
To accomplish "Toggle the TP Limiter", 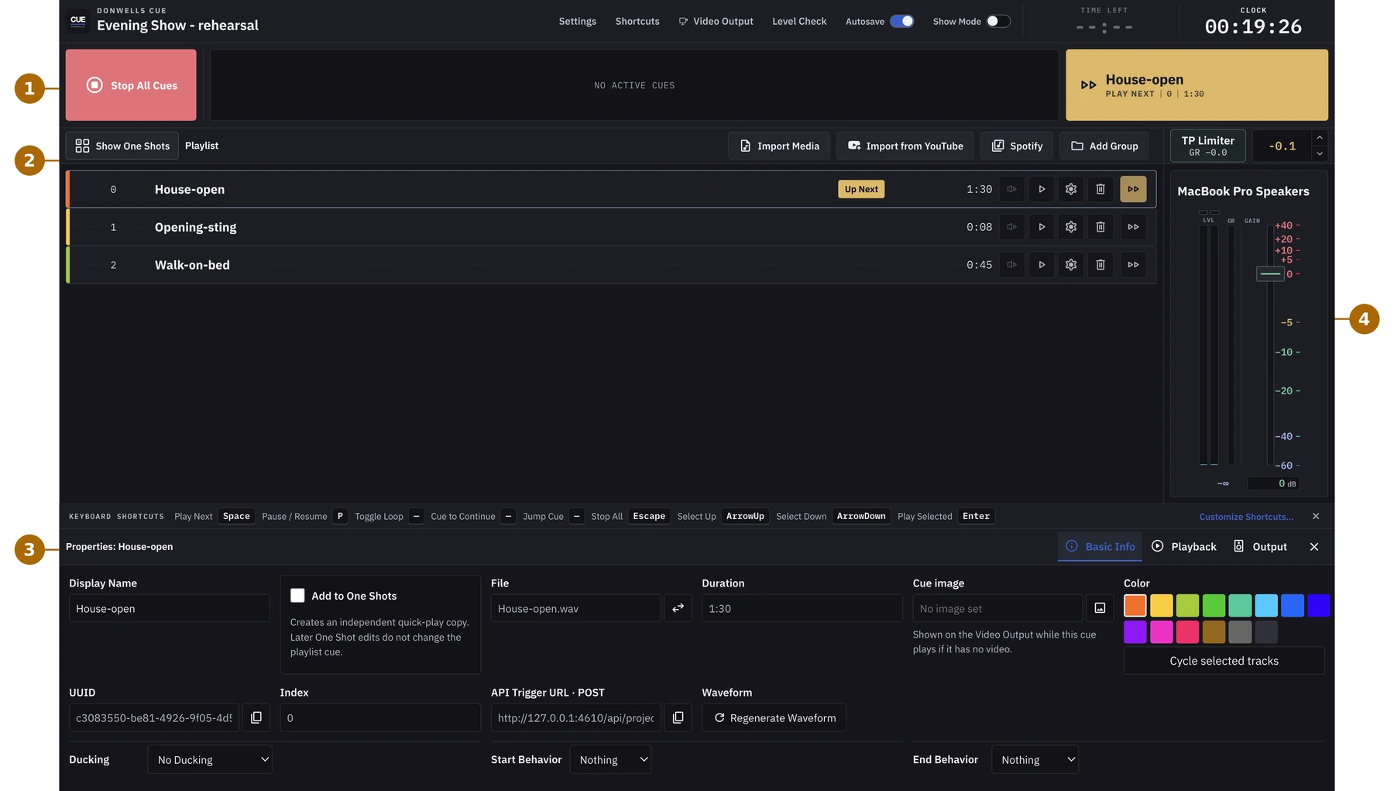I will (x=1207, y=146).
